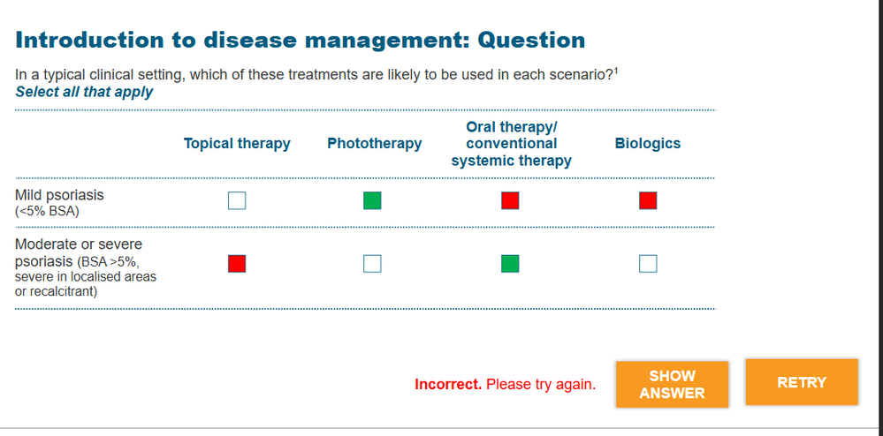Enable Biologics for moderate or severe psoriasis
Screen dimensions: 883x436
point(648,263)
